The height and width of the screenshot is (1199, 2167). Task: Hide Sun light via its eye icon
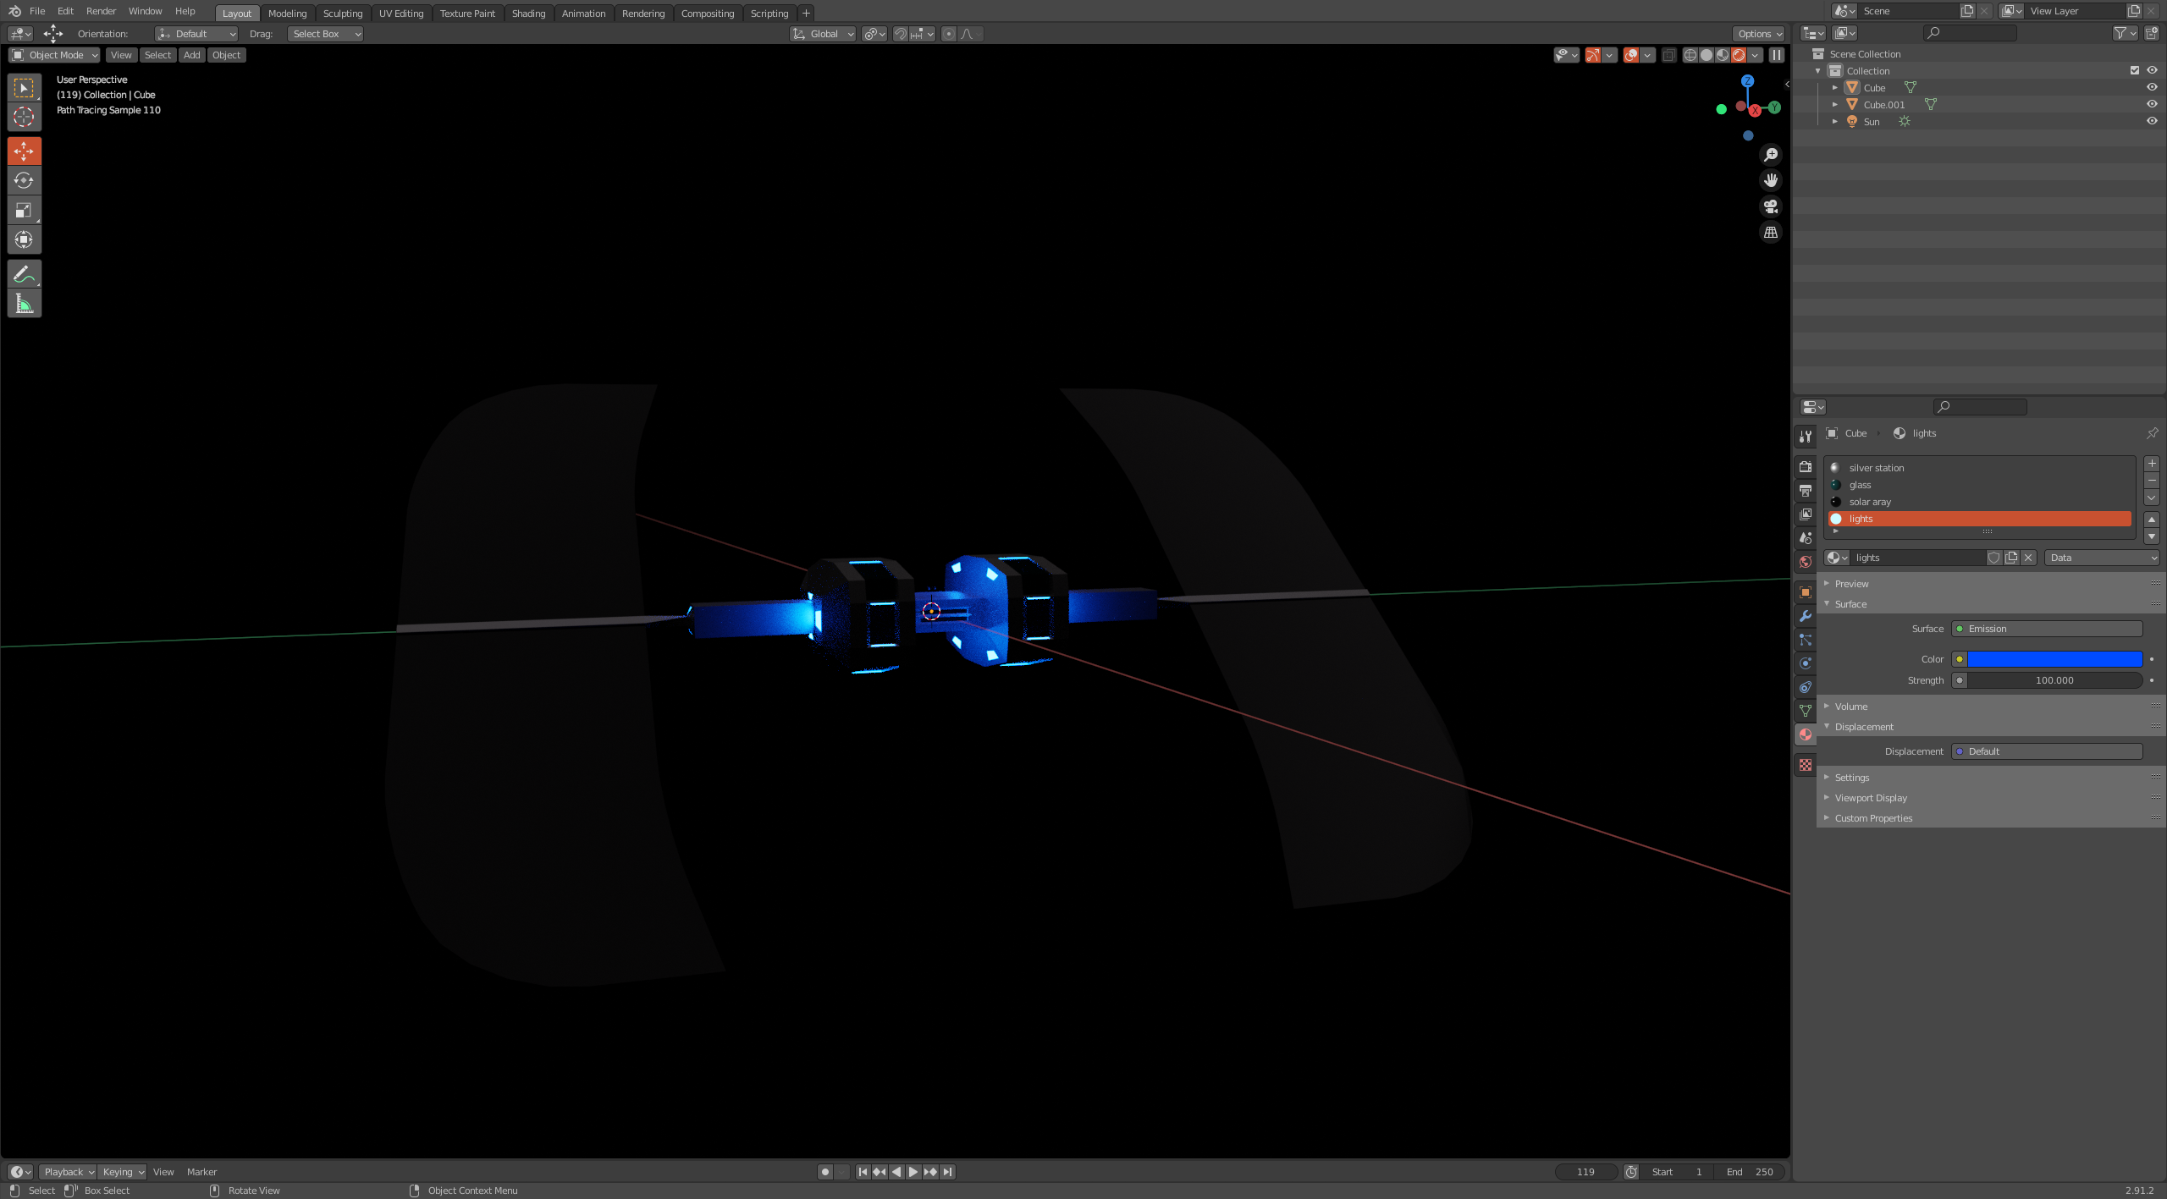point(2151,121)
